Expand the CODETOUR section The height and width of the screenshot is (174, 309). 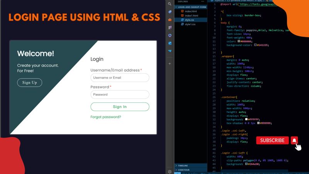(x=191, y=170)
